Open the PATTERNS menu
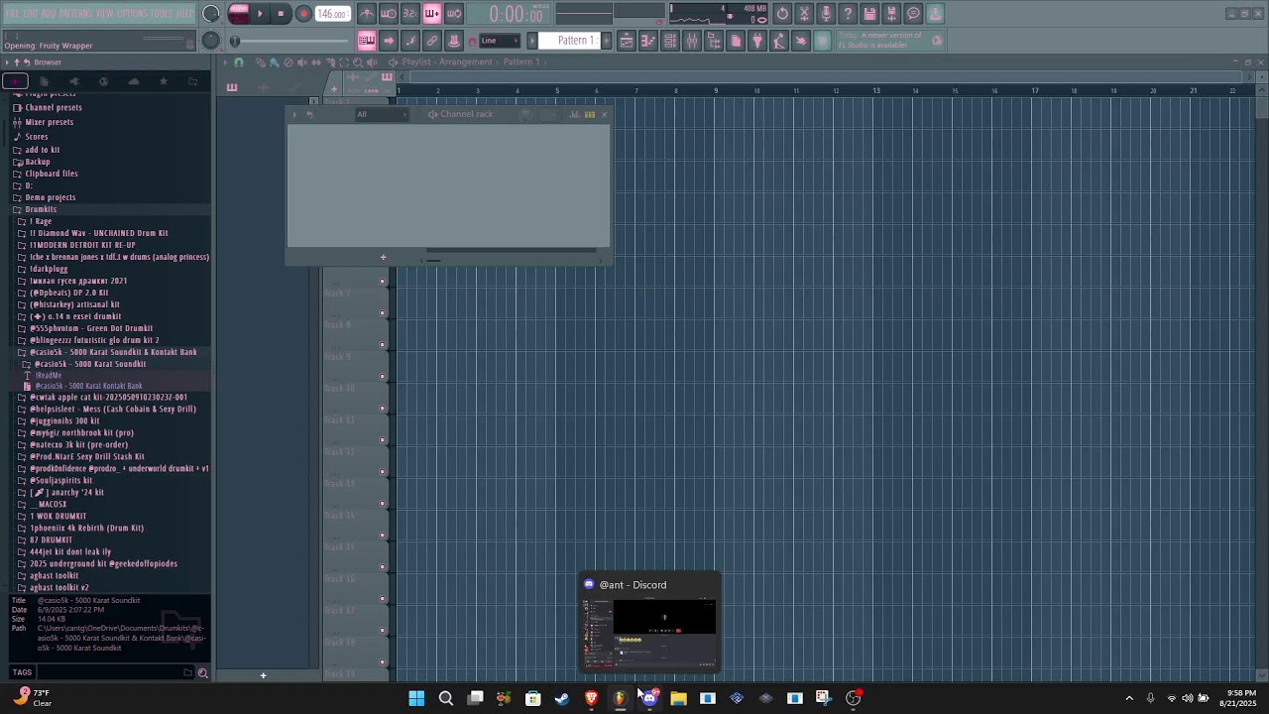 coord(74,14)
